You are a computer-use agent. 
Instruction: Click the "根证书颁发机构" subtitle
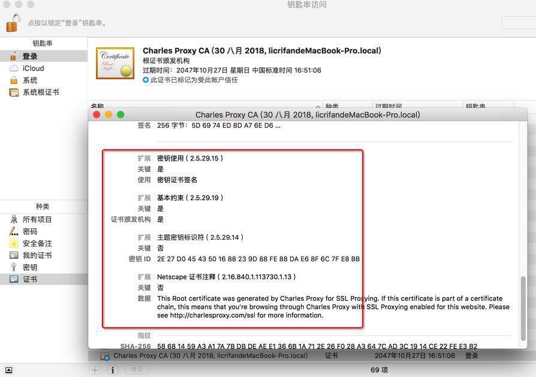166,61
